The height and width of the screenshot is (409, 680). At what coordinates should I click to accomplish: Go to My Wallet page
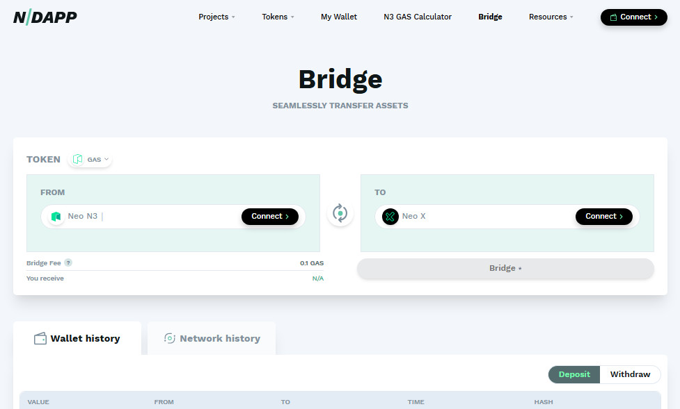[x=339, y=17]
